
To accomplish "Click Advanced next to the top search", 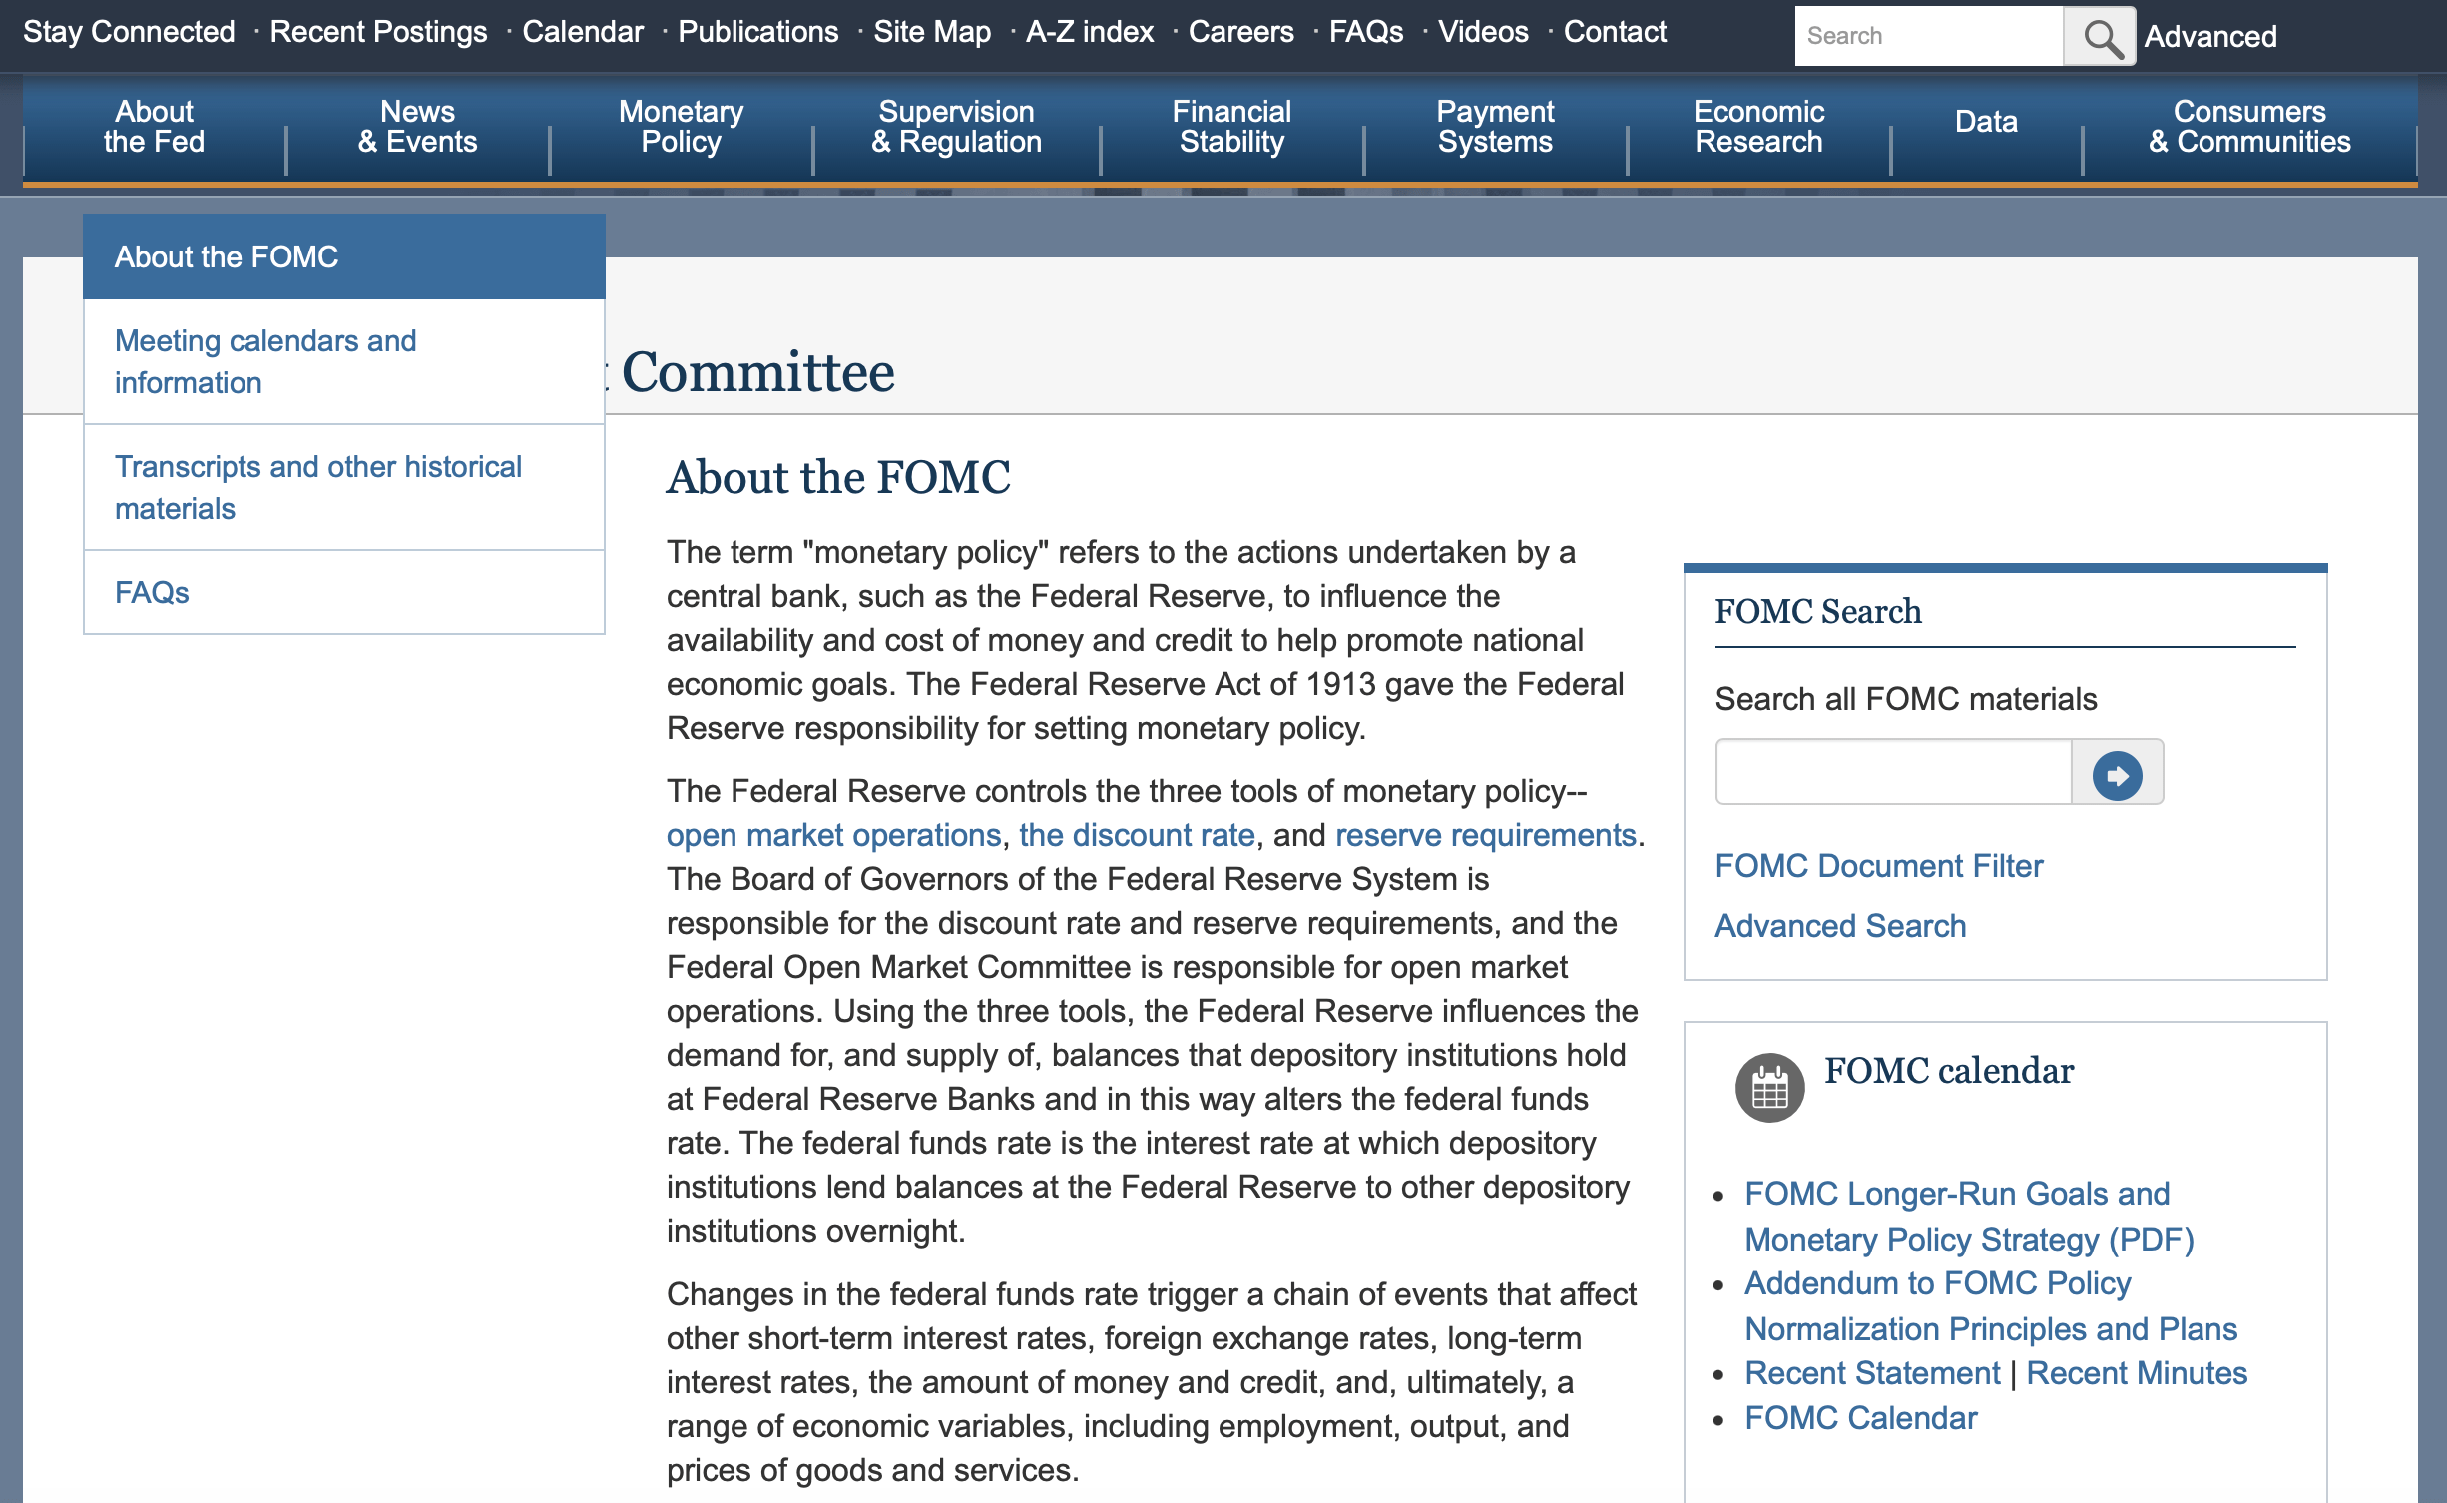I will (x=2209, y=37).
